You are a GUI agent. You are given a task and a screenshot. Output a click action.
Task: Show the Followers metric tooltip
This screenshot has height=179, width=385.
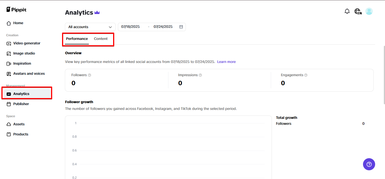(x=89, y=75)
